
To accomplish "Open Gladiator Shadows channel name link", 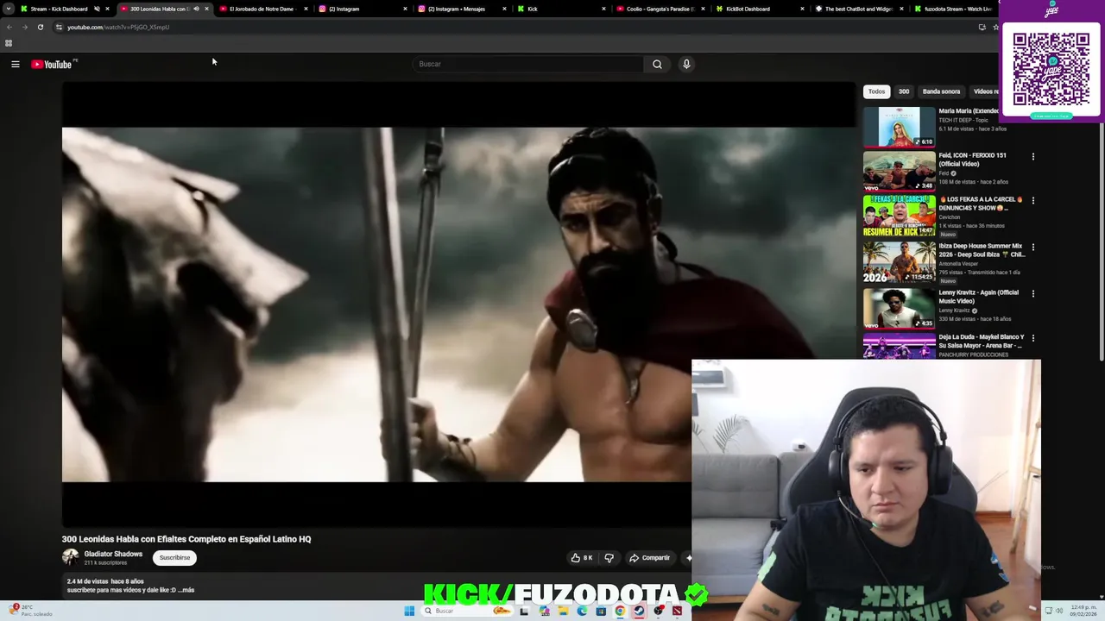I will pos(113,554).
